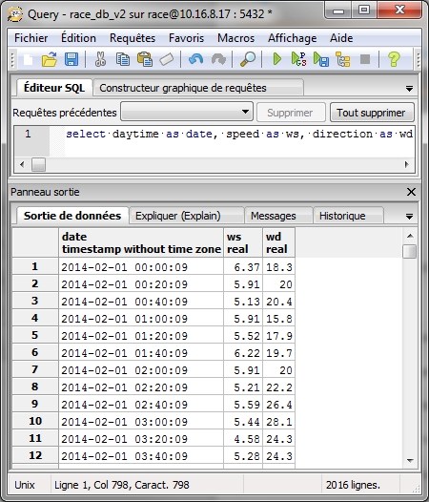Open help with yellow question mark
Image resolution: width=429 pixels, height=502 pixels.
[394, 59]
